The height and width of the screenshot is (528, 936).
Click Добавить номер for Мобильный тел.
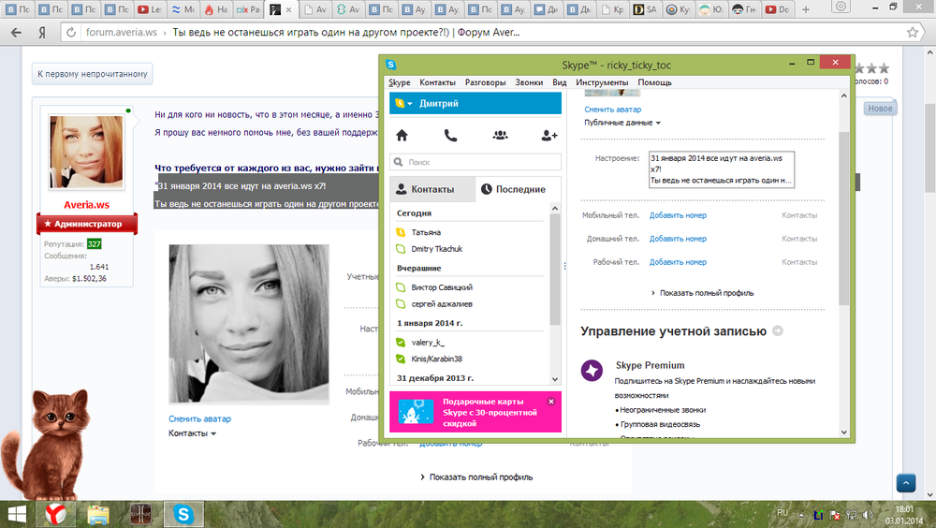coord(678,215)
